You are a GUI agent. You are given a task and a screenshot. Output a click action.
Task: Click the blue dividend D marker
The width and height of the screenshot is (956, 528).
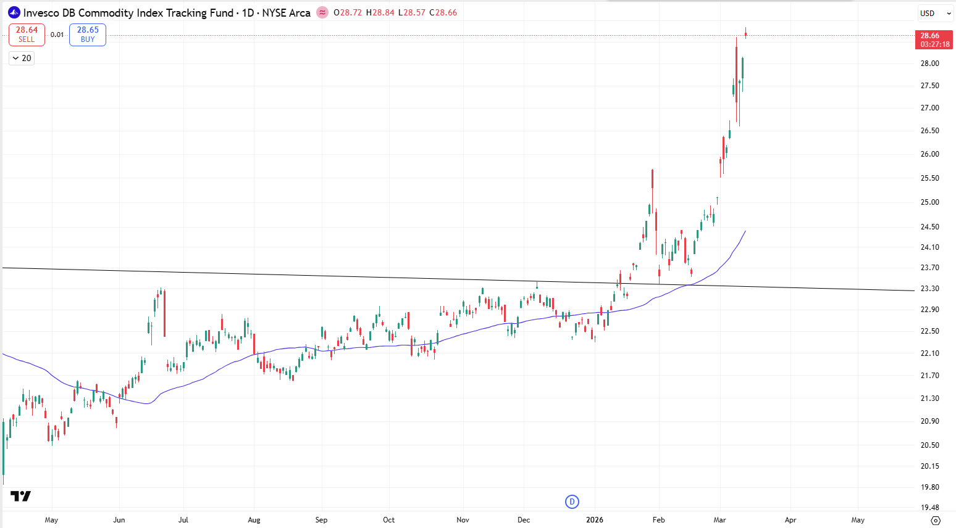[572, 501]
